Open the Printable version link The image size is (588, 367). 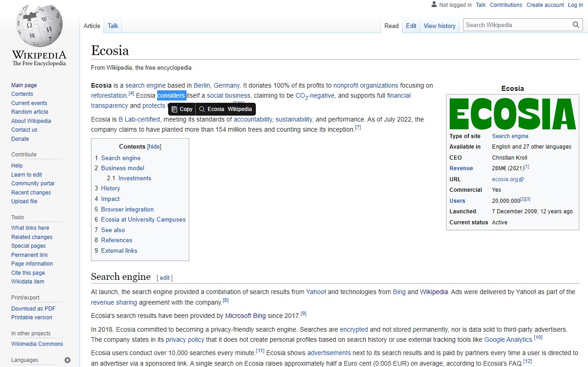click(x=32, y=317)
